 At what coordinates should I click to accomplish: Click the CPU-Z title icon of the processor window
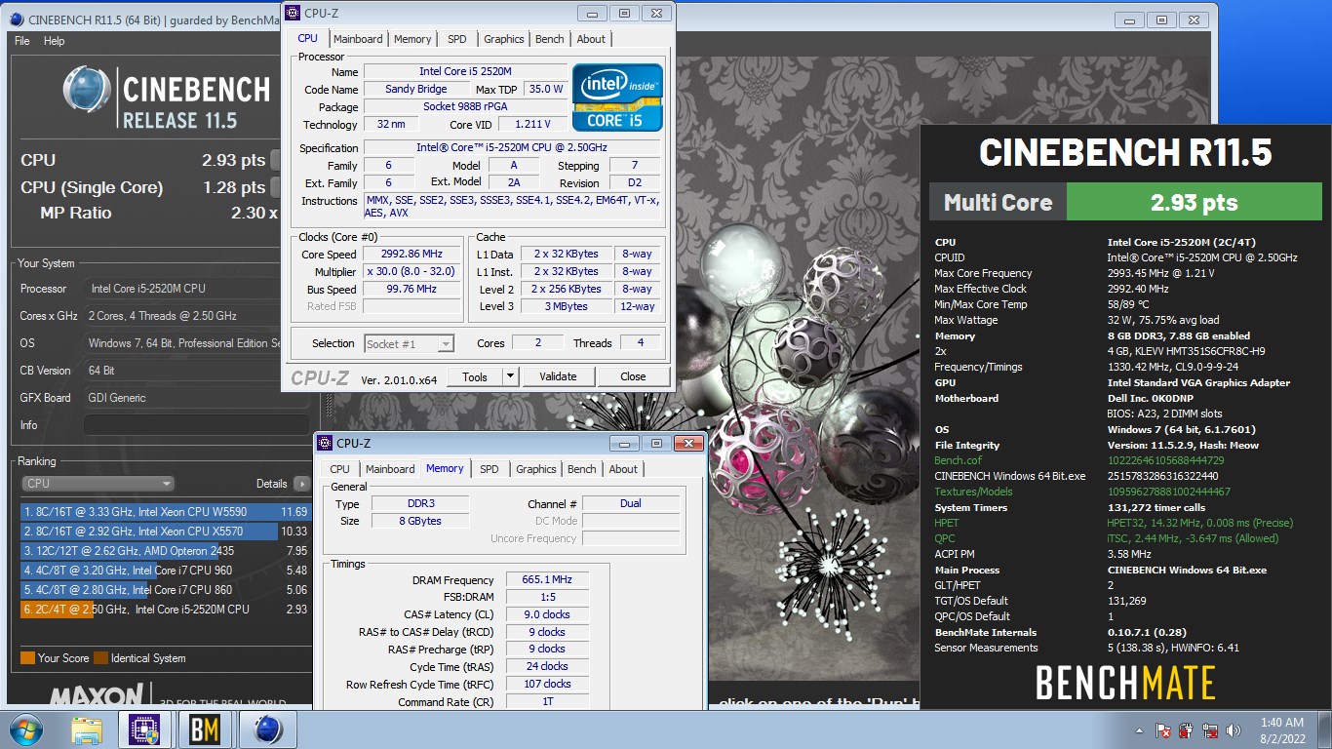coord(293,13)
